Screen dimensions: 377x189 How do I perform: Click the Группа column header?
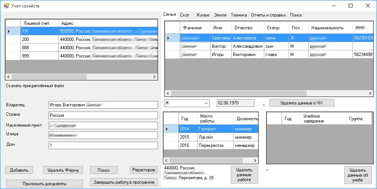359,119
